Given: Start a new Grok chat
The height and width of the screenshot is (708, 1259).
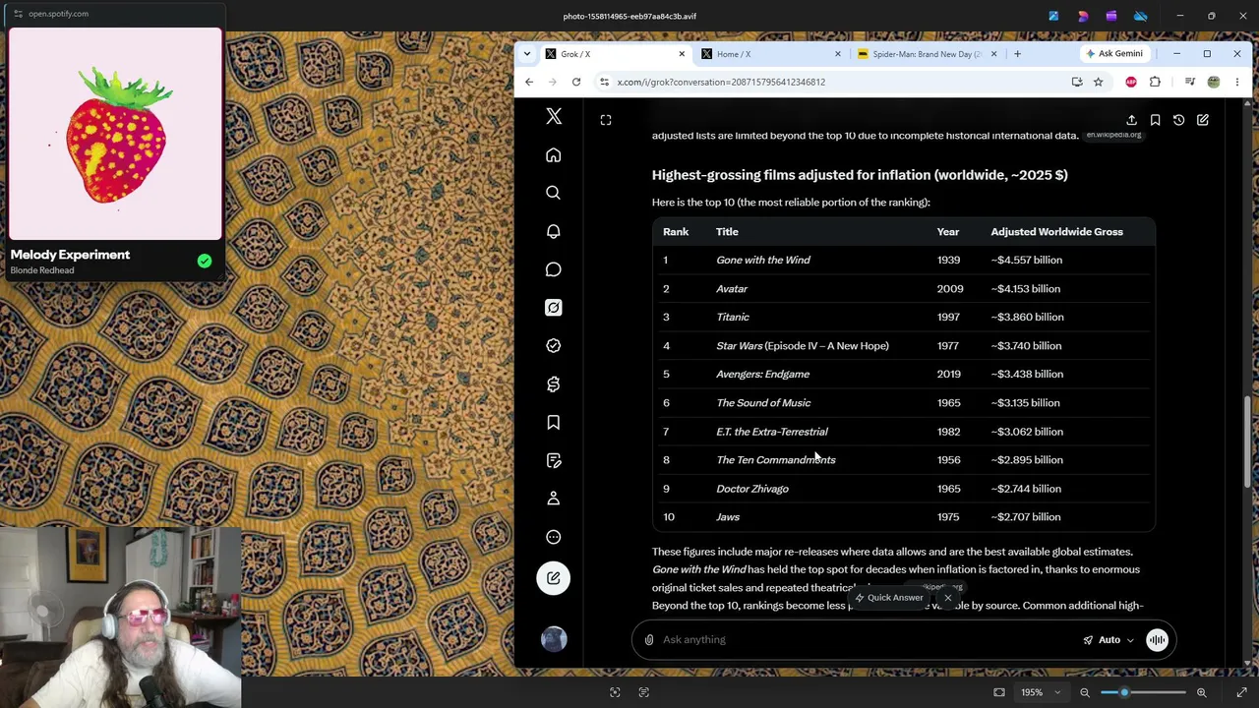Looking at the screenshot, I should pos(1203,120).
